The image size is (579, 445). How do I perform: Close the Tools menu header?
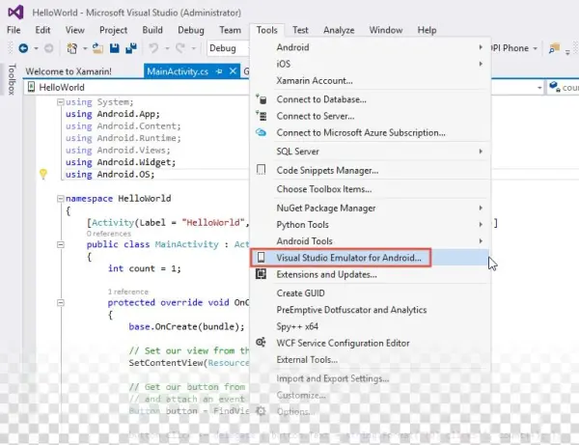(x=267, y=30)
